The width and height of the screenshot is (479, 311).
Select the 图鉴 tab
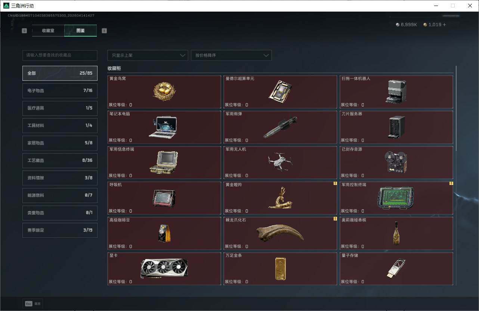80,31
